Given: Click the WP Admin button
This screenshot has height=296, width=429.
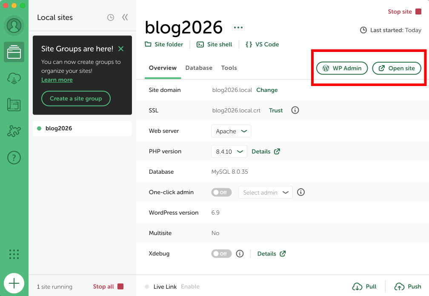Looking at the screenshot, I should [x=342, y=68].
